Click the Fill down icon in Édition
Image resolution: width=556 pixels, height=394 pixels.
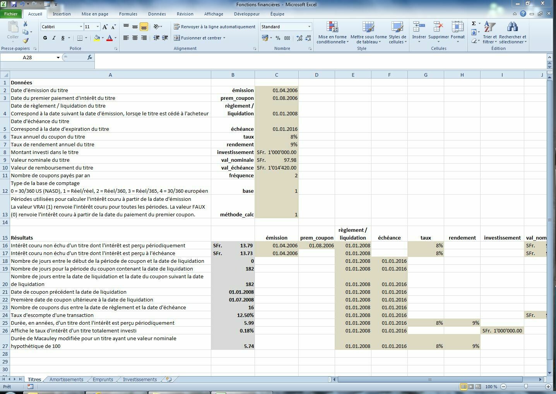pyautogui.click(x=474, y=32)
